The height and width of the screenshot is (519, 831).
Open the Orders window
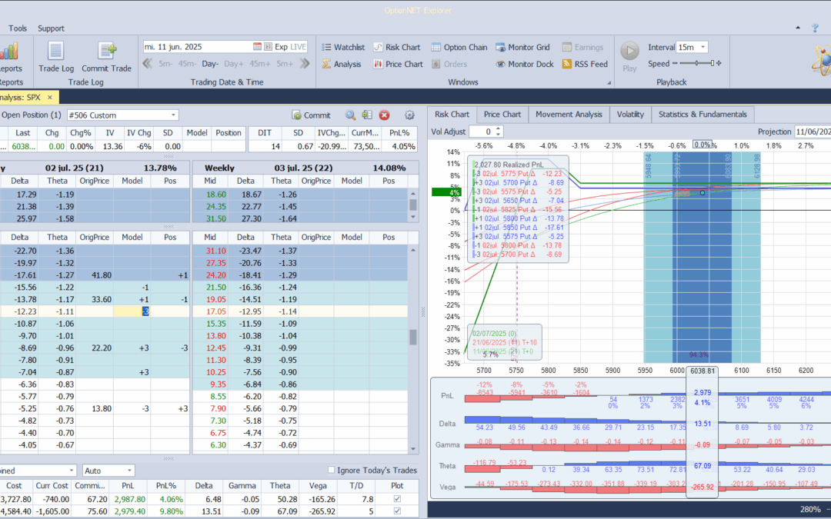click(449, 64)
